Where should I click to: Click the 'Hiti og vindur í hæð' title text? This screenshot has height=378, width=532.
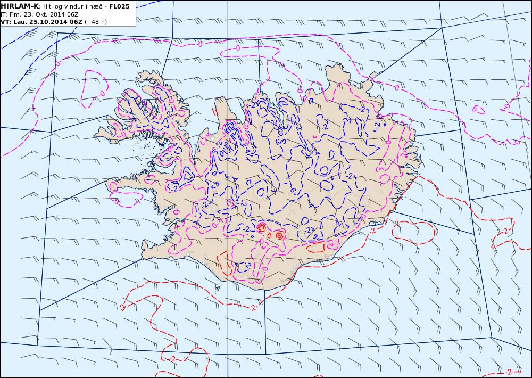pos(72,7)
